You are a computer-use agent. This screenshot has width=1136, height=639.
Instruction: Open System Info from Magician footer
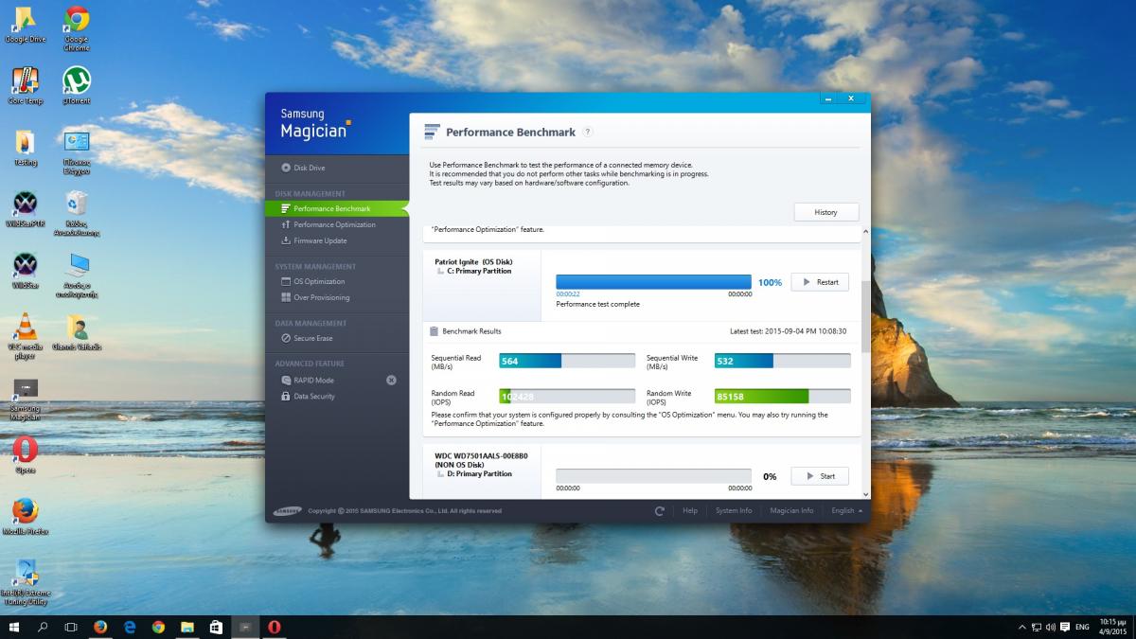[734, 511]
